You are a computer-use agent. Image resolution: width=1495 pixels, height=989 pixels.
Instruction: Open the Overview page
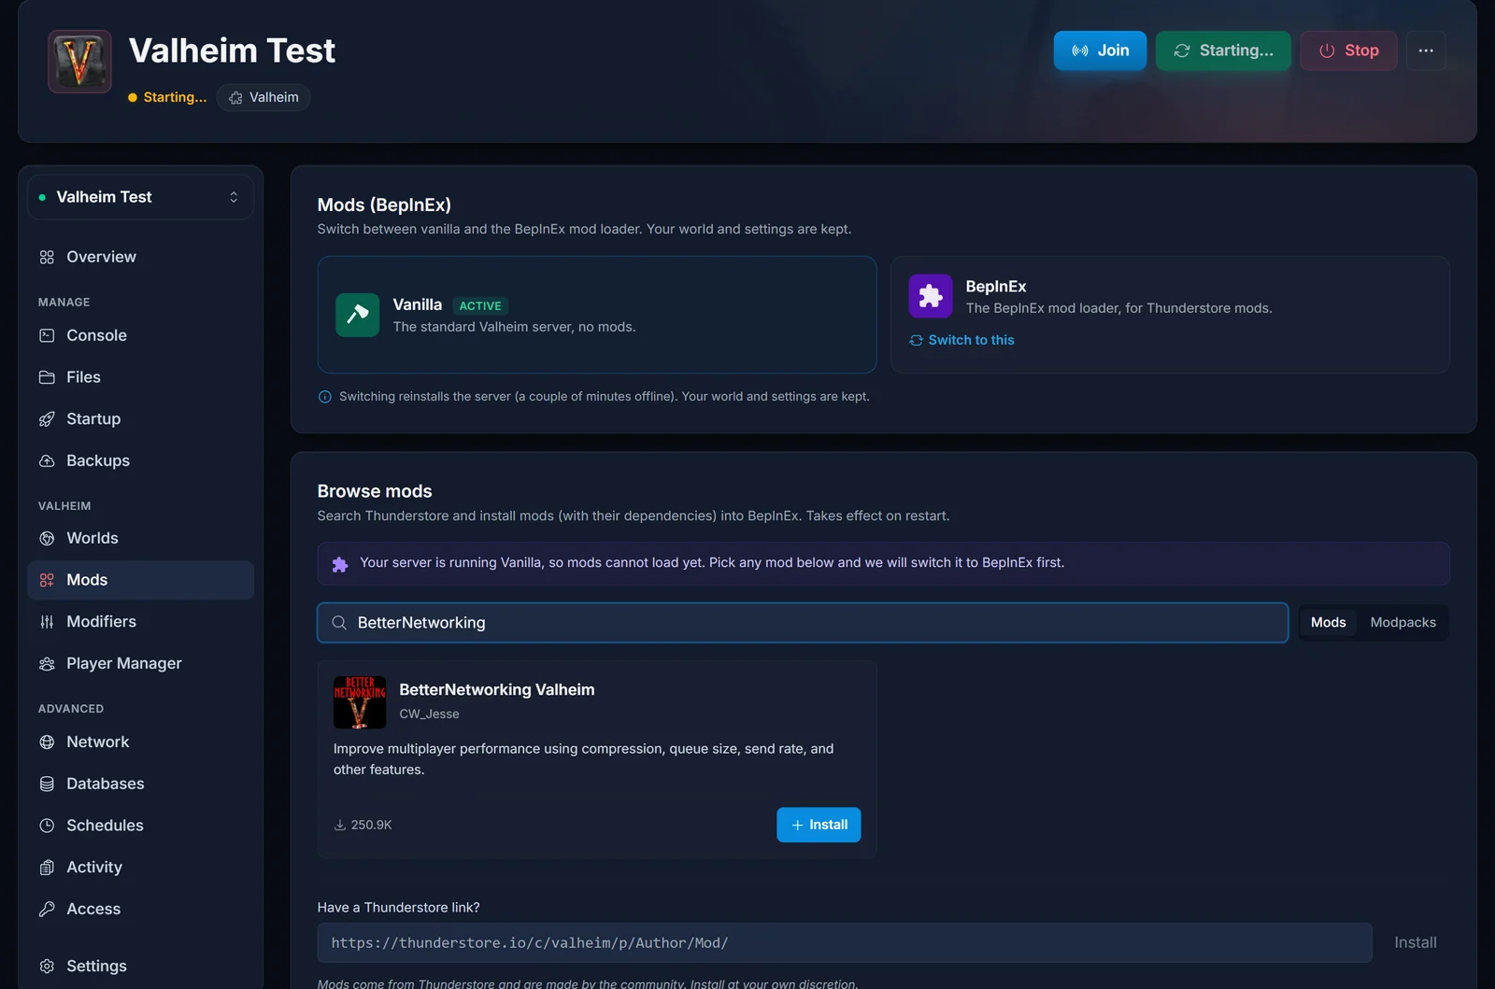(x=140, y=257)
